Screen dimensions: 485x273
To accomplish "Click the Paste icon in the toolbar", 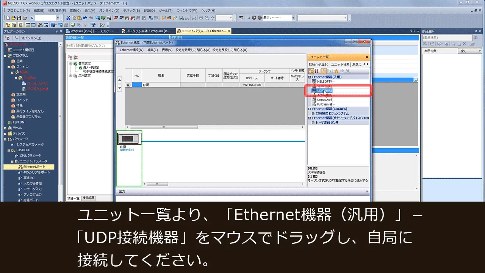I will [80, 18].
